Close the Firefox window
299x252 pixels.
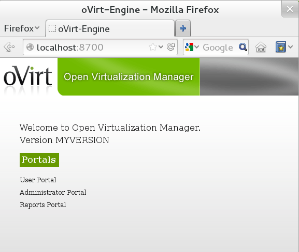[290, 9]
